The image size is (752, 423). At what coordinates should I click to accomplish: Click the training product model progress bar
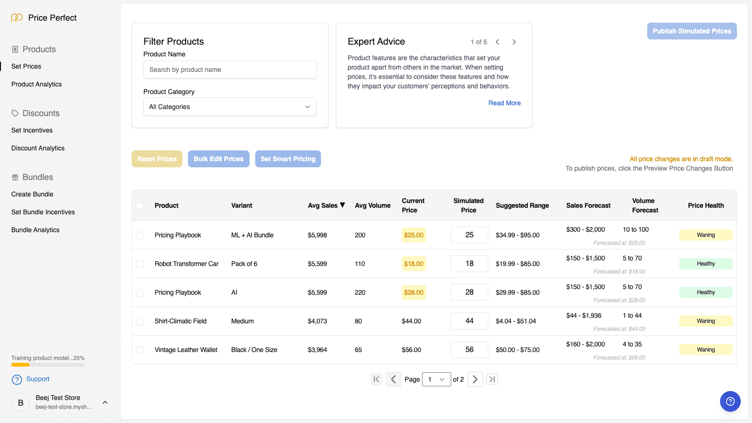coord(47,365)
